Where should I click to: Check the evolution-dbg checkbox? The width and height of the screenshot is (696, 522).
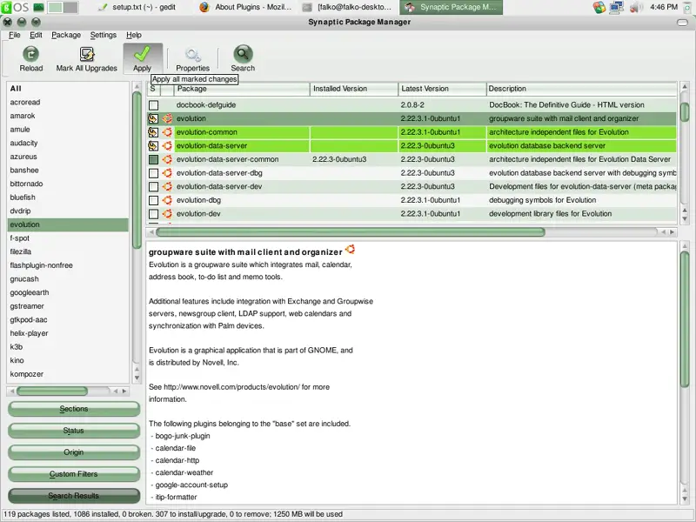(x=154, y=200)
